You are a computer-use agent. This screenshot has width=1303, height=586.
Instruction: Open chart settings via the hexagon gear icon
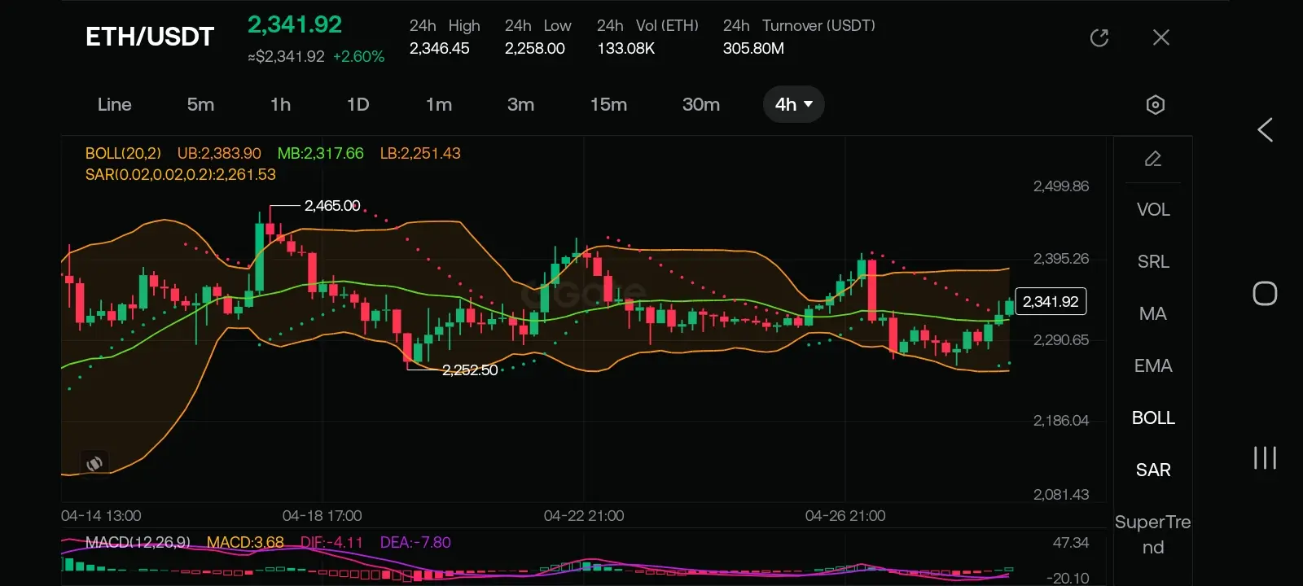point(1156,104)
